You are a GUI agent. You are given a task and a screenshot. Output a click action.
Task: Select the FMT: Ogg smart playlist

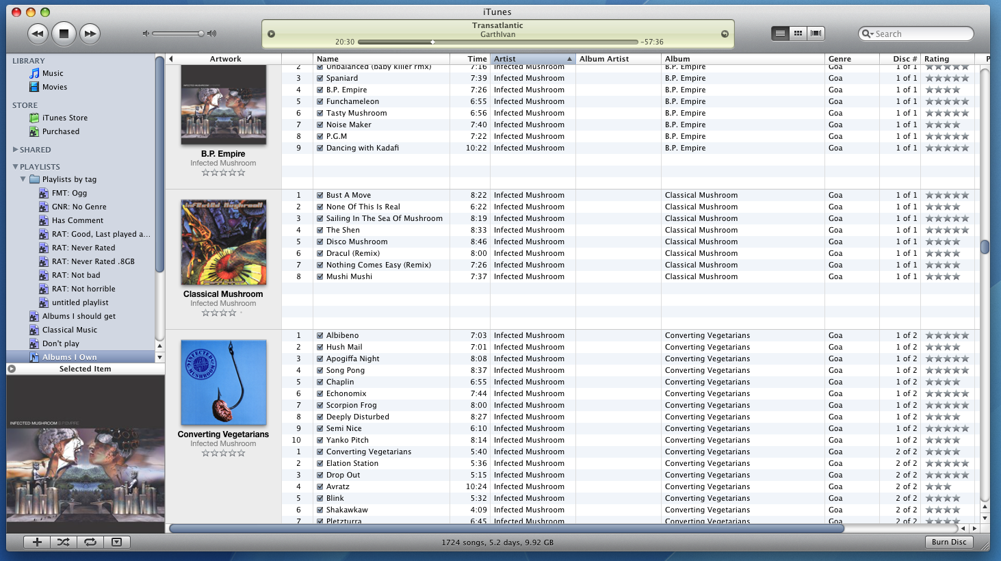(69, 193)
